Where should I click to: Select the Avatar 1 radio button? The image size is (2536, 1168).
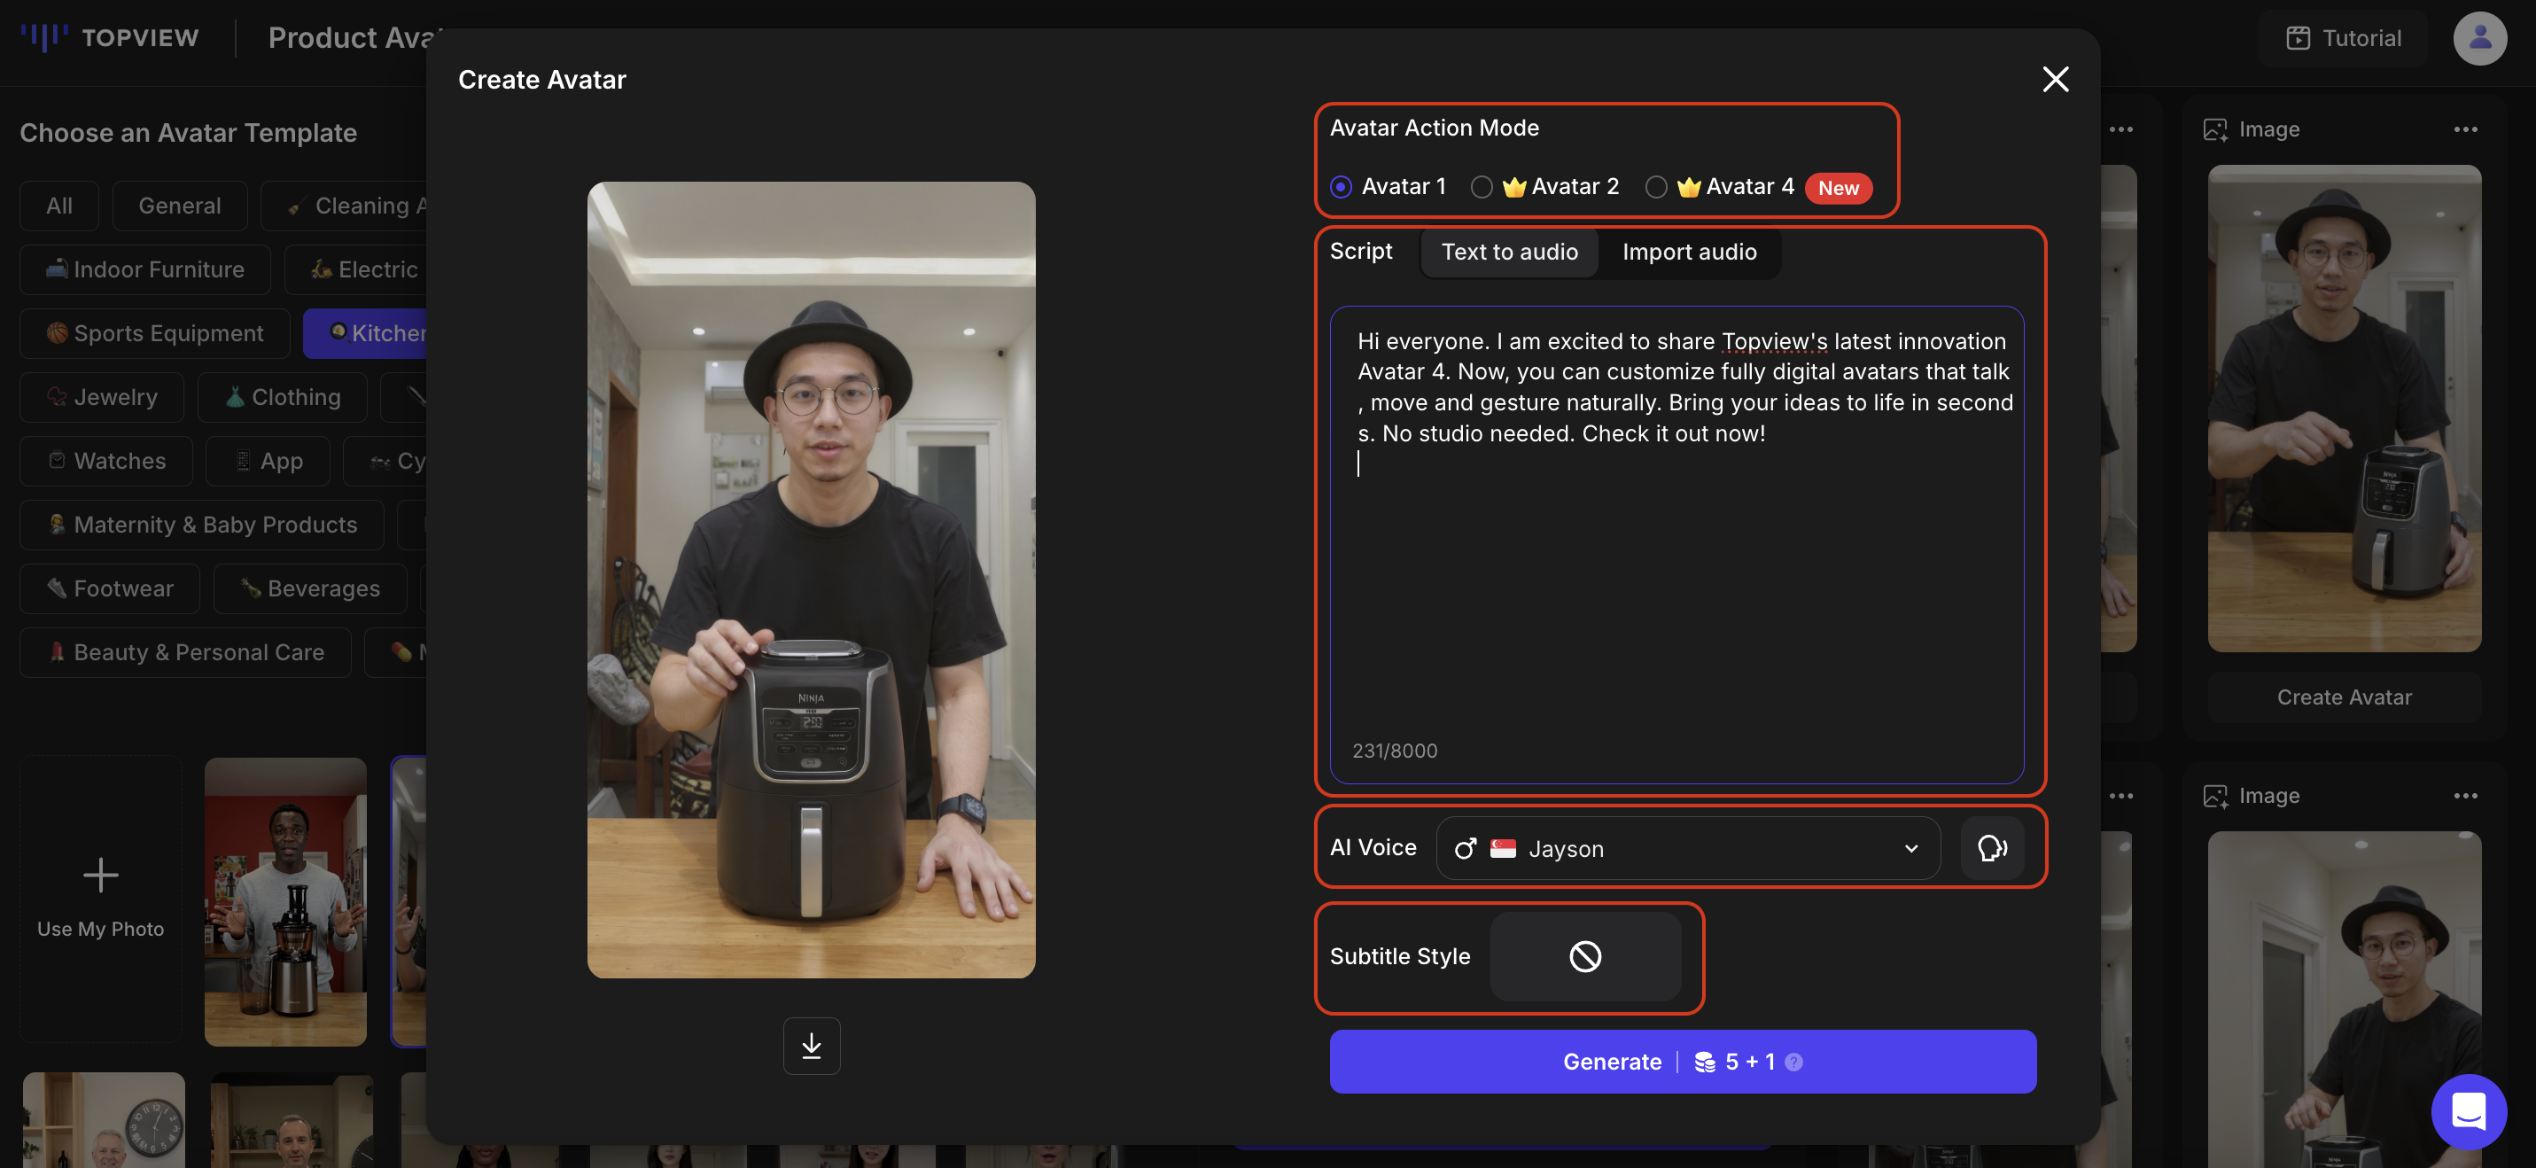1341,186
